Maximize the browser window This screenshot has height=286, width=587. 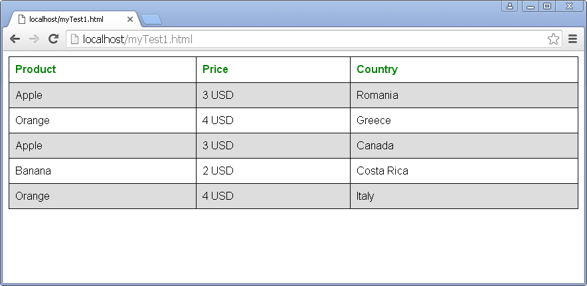tap(547, 6)
